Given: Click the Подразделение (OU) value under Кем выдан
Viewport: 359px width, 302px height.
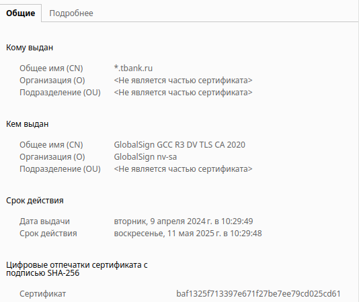Looking at the screenshot, I should (183, 169).
